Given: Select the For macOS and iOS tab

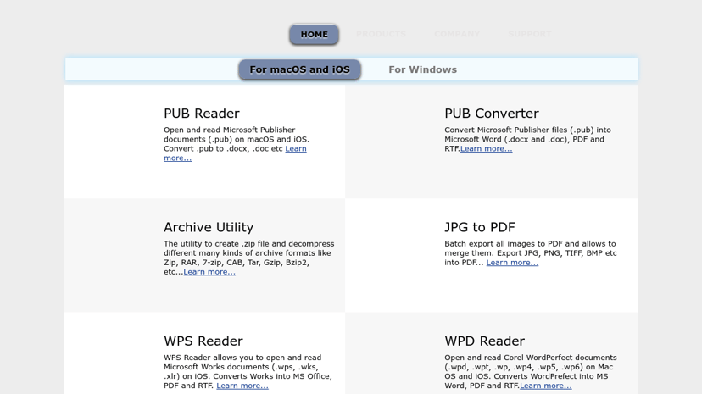Looking at the screenshot, I should (x=299, y=69).
